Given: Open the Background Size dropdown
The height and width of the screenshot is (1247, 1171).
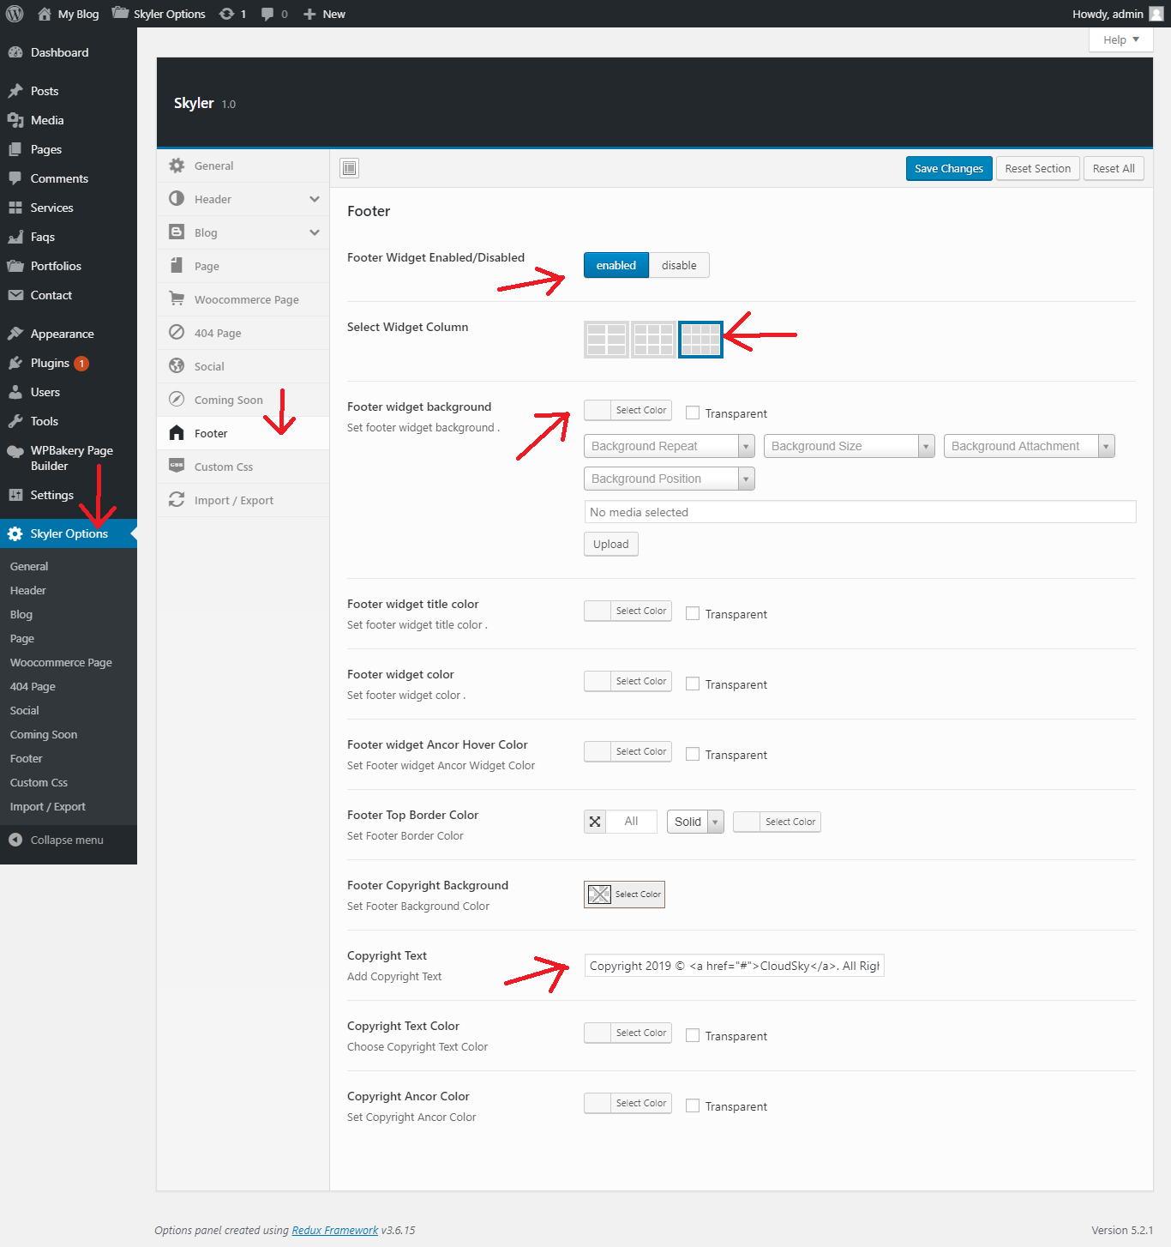Looking at the screenshot, I should tap(850, 446).
